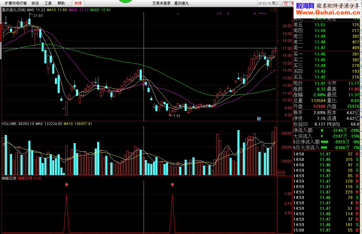Click the 交易未登录 trading login status
This screenshot has width=362, height=234.
tap(161, 3)
